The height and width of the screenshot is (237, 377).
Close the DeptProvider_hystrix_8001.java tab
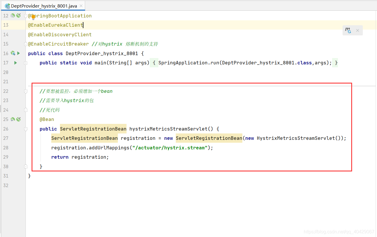click(x=81, y=6)
